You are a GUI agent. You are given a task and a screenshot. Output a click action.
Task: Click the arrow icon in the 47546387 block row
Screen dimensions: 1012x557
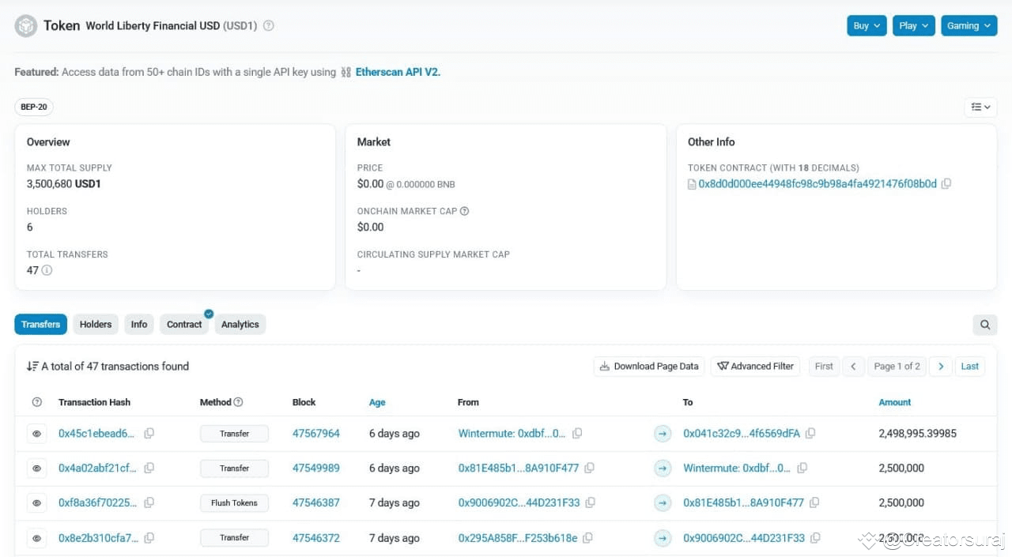coord(663,503)
